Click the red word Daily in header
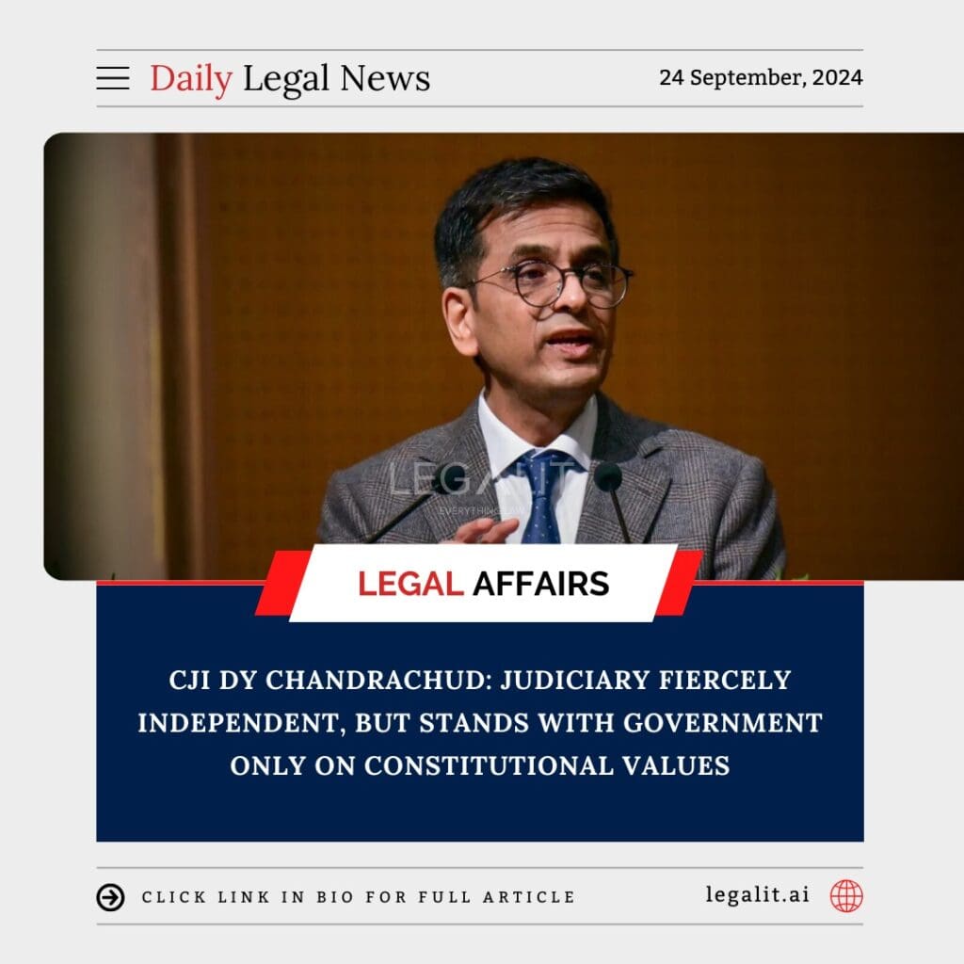The image size is (964, 964). click(191, 79)
